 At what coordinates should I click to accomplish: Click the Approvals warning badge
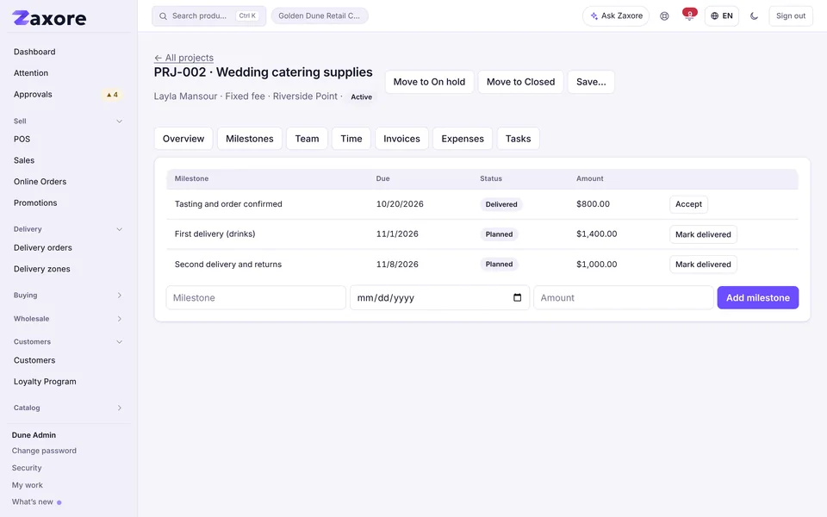[112, 95]
